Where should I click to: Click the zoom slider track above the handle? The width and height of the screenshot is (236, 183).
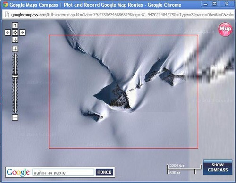click(x=15, y=64)
